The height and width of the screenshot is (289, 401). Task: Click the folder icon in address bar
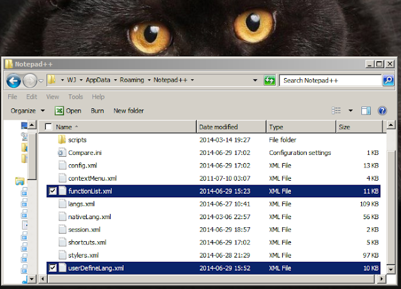(52, 80)
